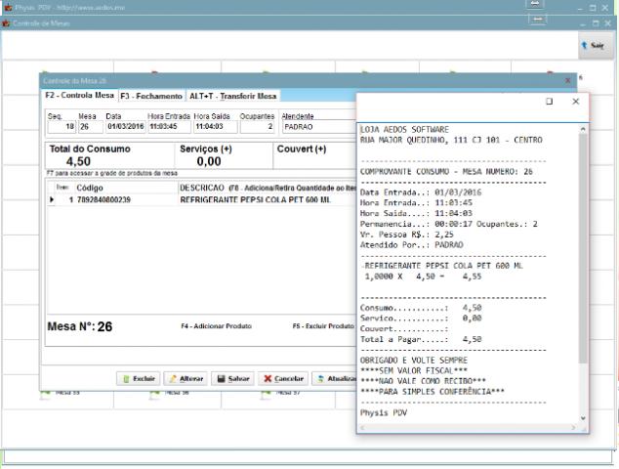Screen dimensions: 619x469
Task: Select REFRIGERANTE PEPSI COLA PET 600 ML in grid
Action: (x=255, y=200)
